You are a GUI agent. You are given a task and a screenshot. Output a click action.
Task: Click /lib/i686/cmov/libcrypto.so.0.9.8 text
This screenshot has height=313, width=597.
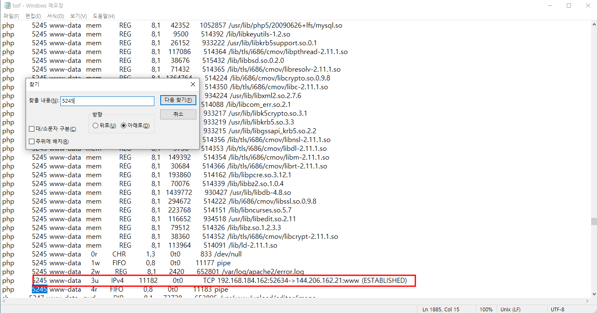point(279,78)
